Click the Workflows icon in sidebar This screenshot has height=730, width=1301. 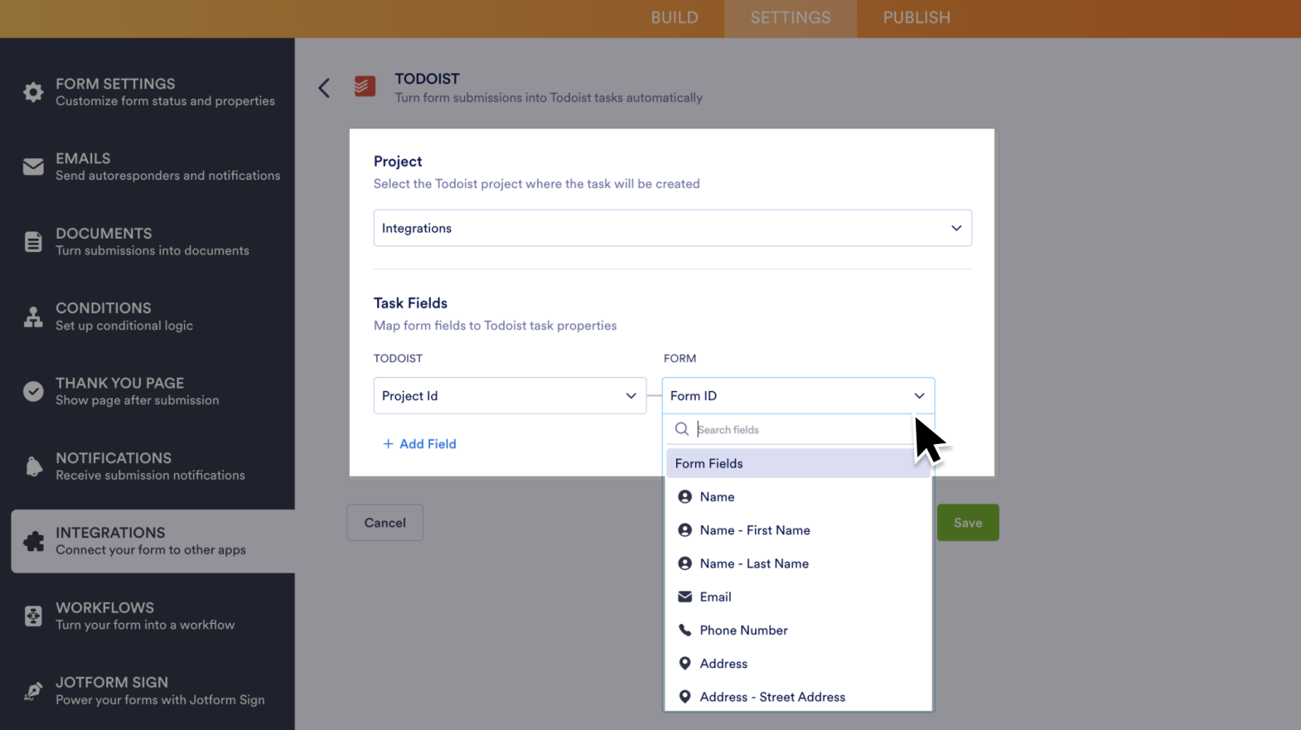click(33, 616)
